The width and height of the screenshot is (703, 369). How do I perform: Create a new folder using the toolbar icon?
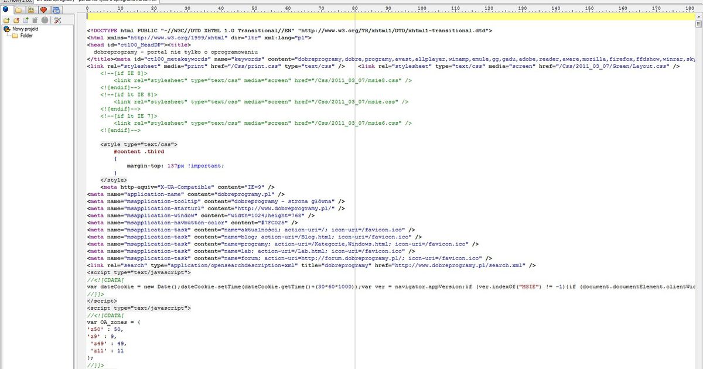(x=6, y=19)
